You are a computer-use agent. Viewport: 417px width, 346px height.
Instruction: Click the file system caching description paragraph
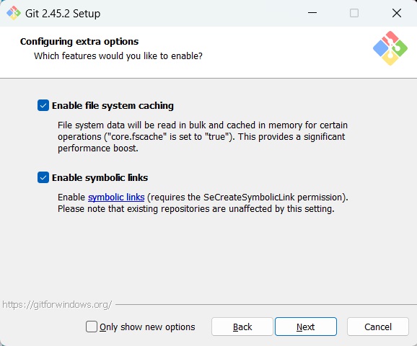203,136
